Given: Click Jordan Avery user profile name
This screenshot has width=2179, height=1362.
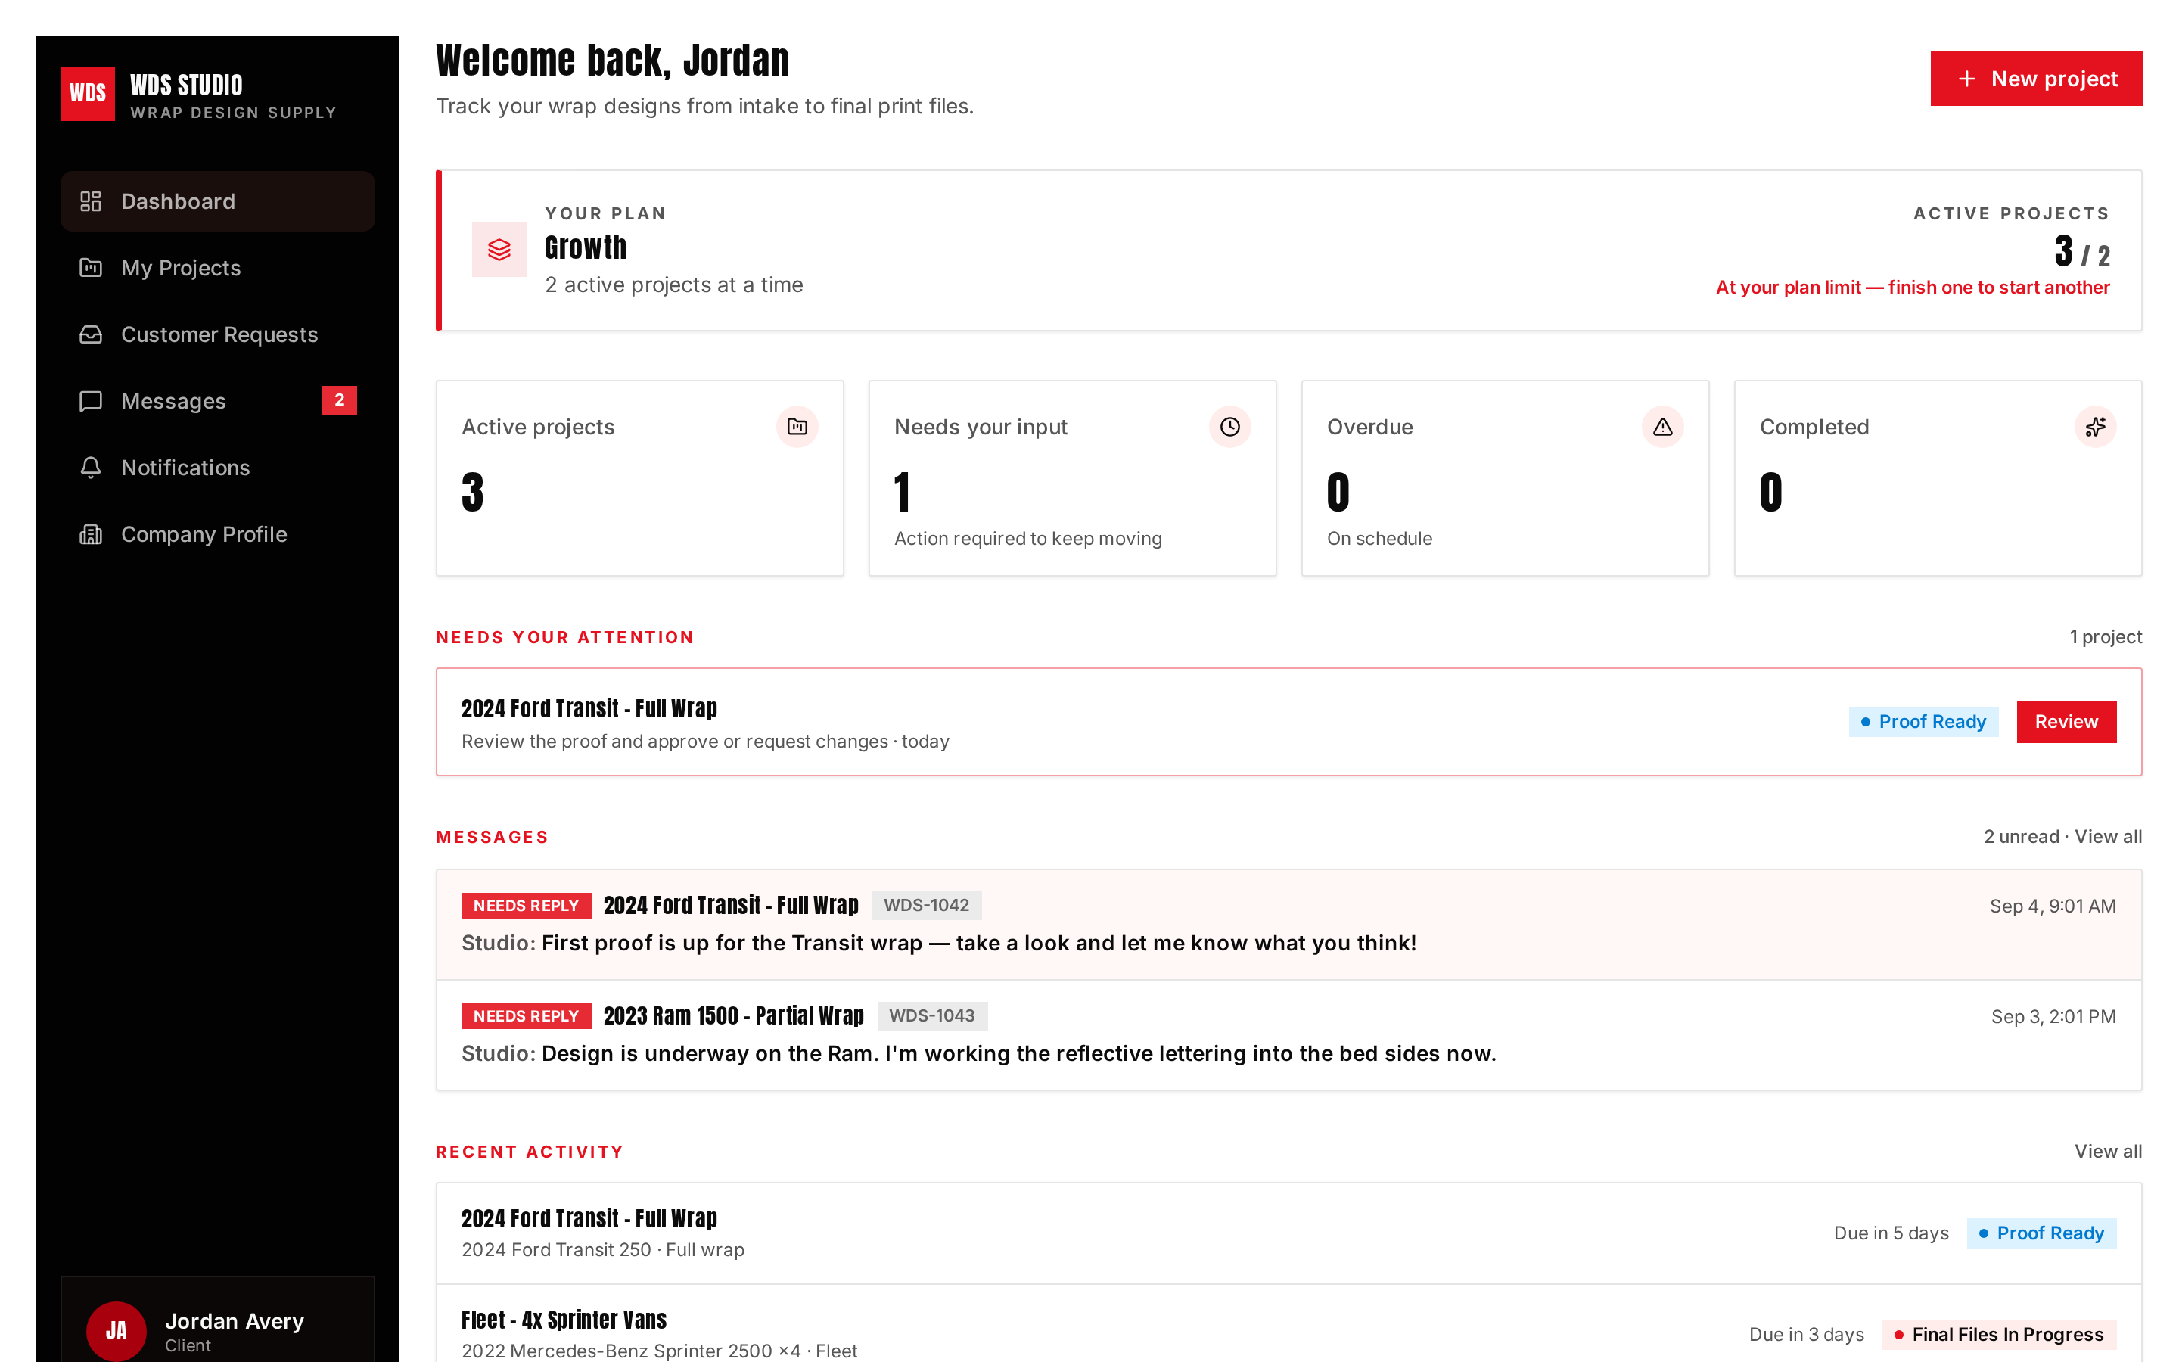Looking at the screenshot, I should coord(234,1320).
